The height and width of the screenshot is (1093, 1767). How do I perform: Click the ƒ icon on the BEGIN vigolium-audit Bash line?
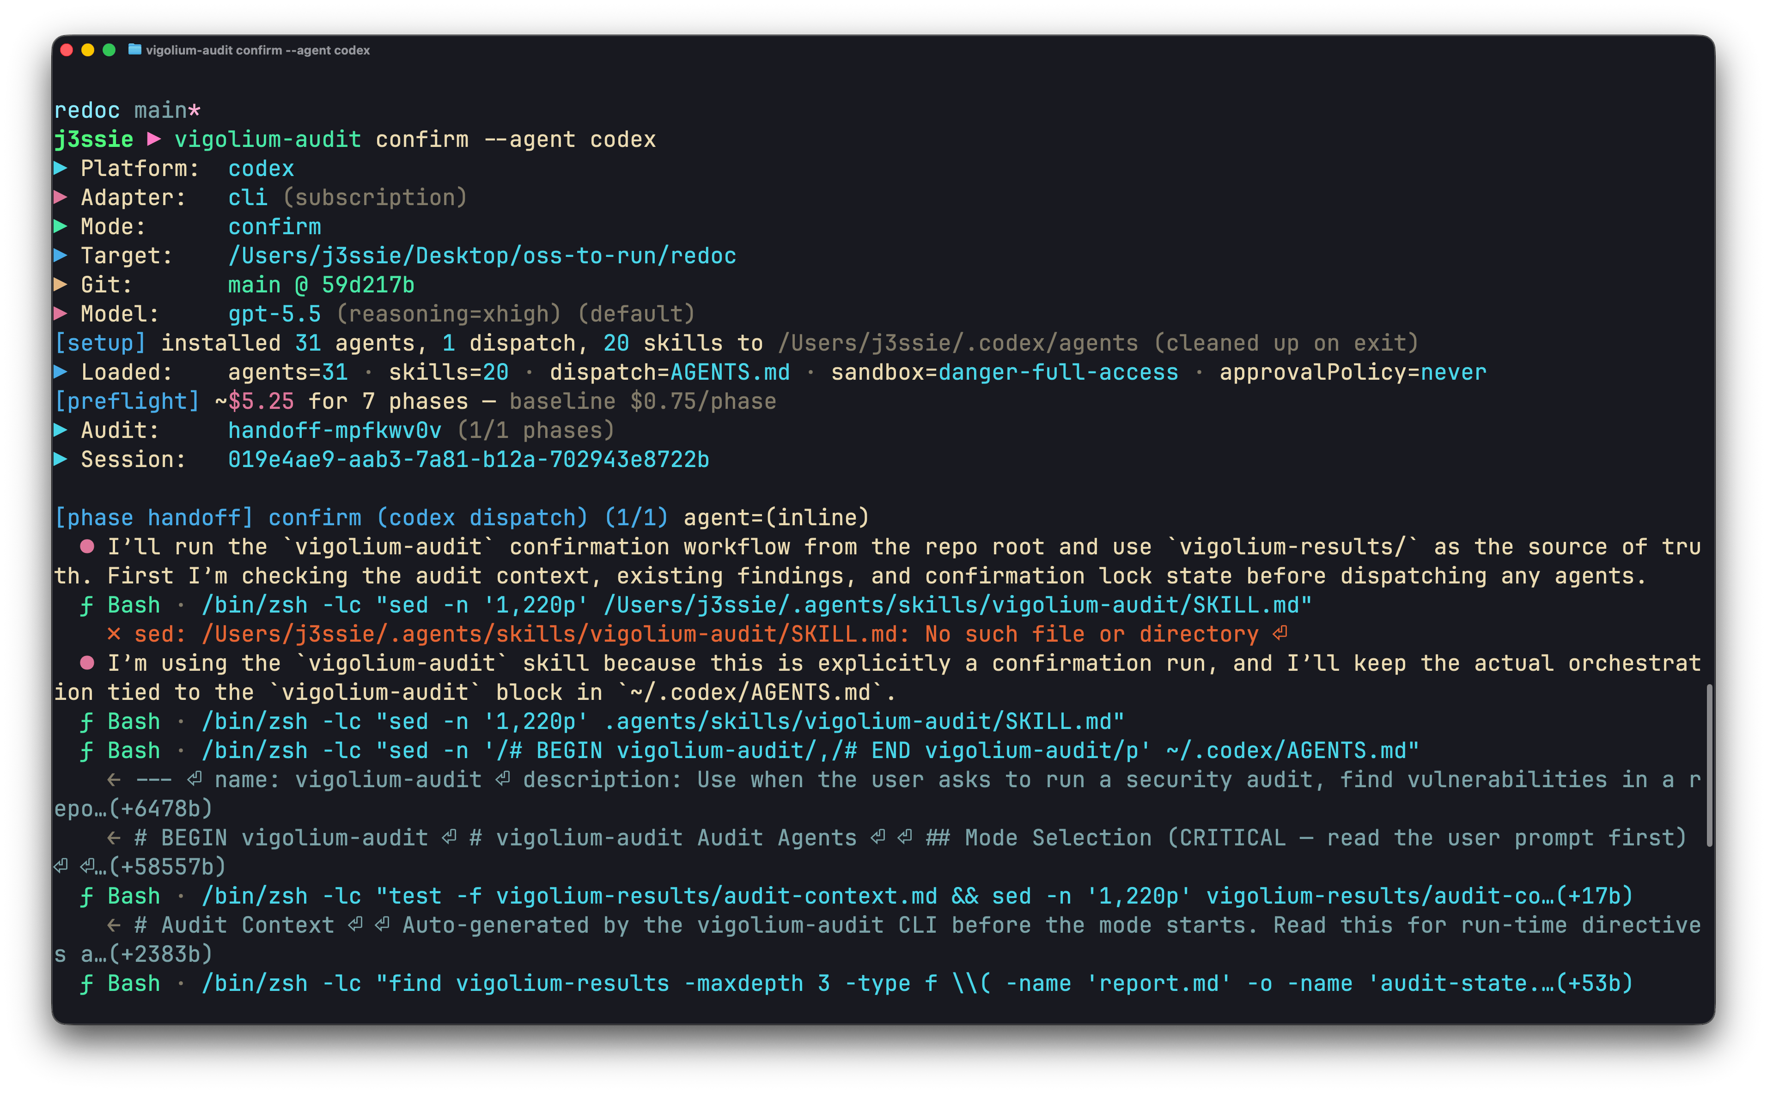tap(87, 750)
